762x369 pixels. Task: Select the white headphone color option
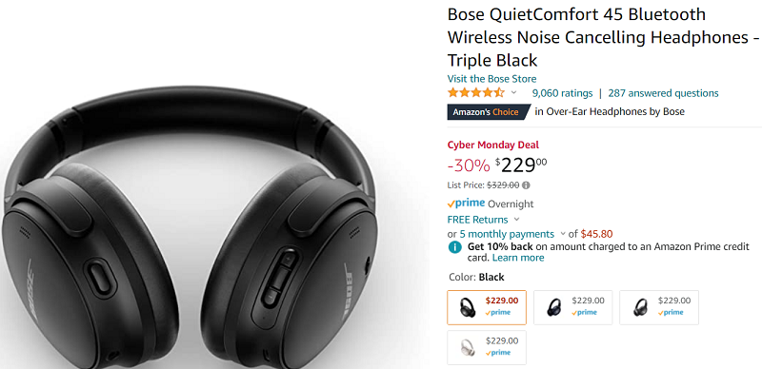[x=487, y=347]
